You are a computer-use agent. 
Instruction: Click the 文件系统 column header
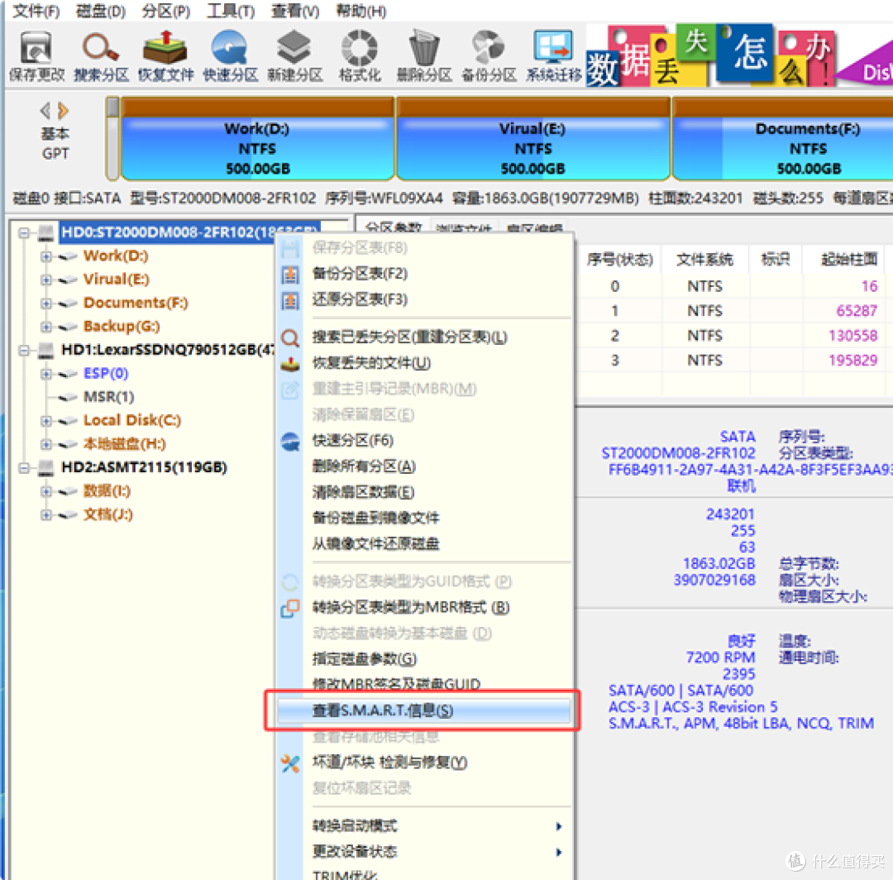tap(705, 260)
